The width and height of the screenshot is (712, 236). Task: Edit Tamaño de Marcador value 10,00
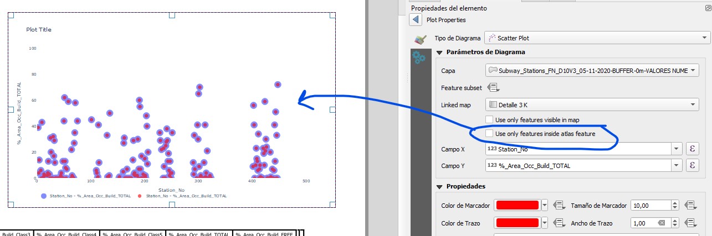[x=651, y=205]
